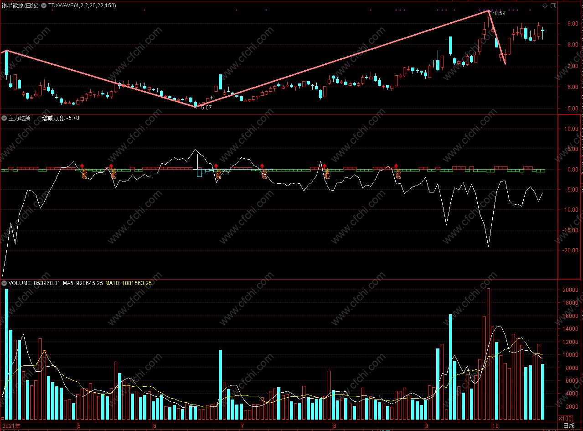Click month 9 on the time axis

click(x=427, y=426)
